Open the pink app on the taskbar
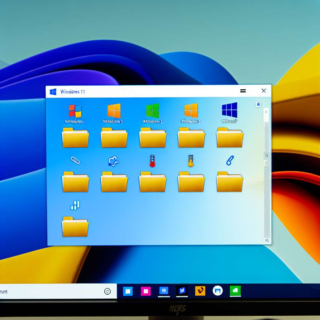 click(146, 291)
